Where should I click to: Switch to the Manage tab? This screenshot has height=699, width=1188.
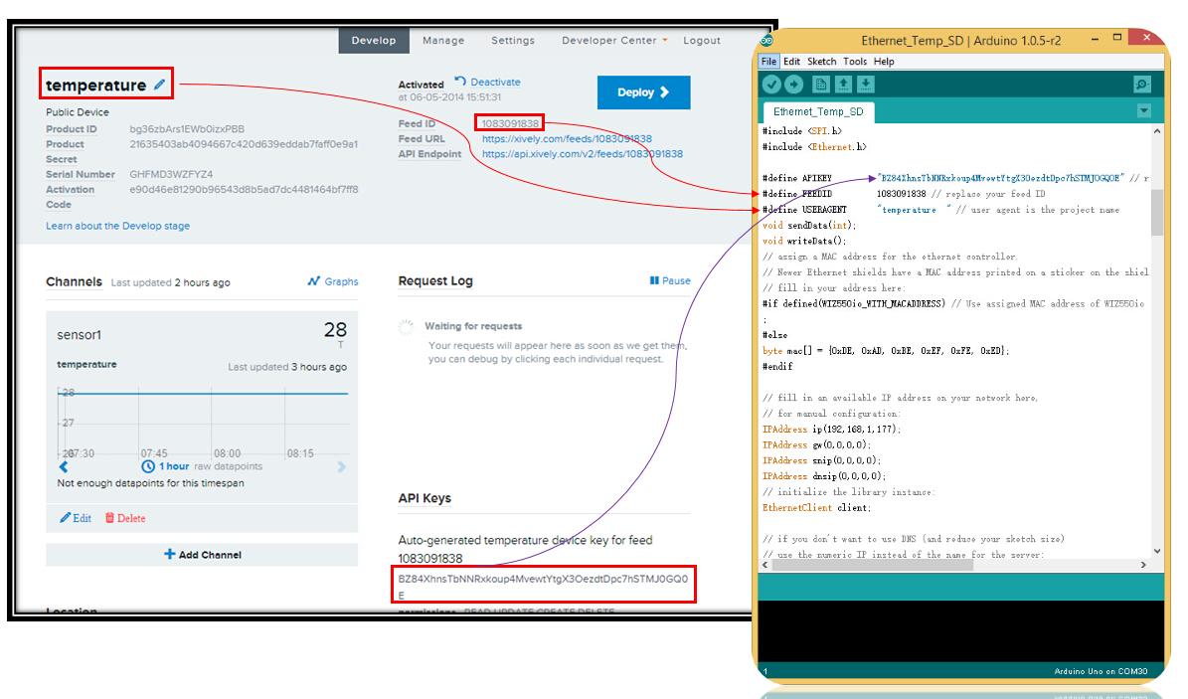tap(443, 40)
